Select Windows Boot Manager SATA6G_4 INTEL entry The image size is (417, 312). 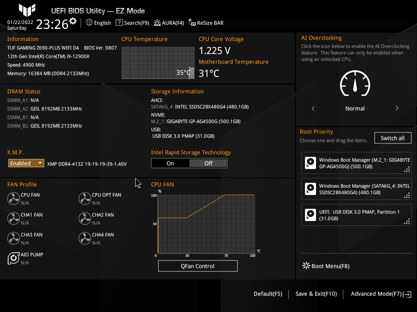[356, 189]
